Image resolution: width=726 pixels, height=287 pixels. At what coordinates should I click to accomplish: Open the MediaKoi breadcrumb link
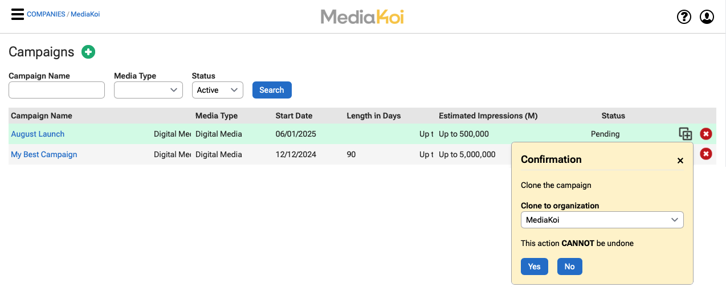[85, 14]
